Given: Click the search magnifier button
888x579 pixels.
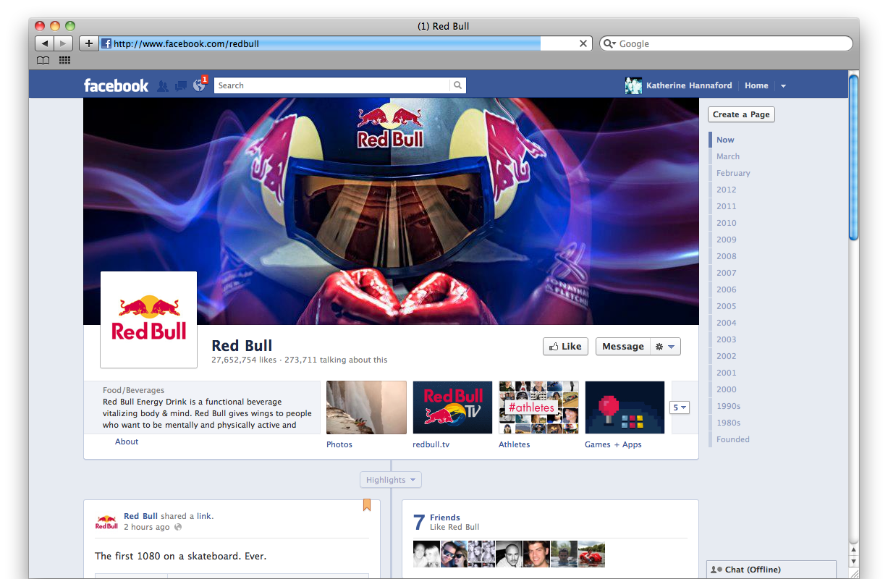Looking at the screenshot, I should pyautogui.click(x=457, y=85).
